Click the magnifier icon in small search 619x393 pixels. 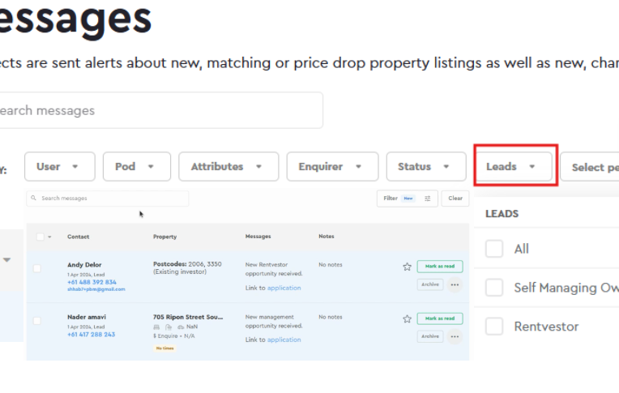click(x=33, y=198)
